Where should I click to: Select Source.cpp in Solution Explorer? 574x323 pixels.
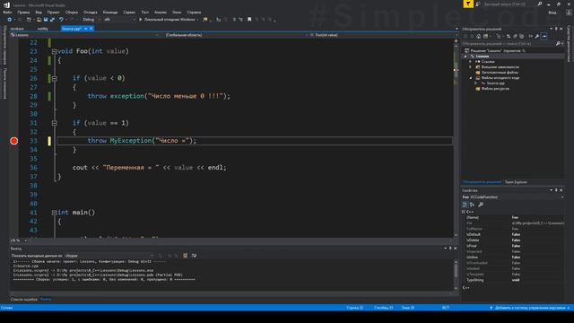pos(496,83)
